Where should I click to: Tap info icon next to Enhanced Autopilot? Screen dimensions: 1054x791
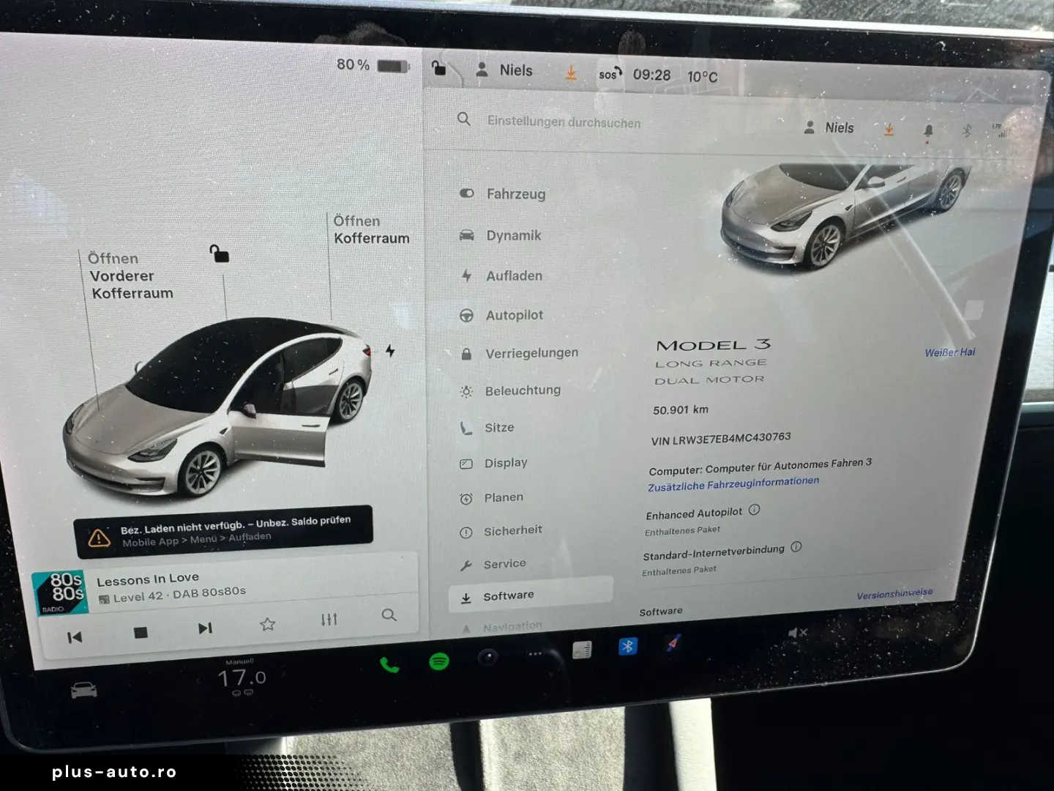(x=755, y=510)
